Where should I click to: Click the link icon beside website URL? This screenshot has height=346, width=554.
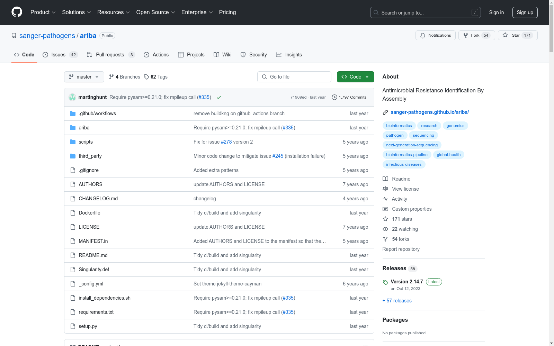click(x=385, y=112)
